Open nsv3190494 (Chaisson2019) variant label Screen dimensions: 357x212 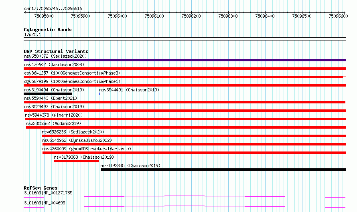(x=54, y=90)
